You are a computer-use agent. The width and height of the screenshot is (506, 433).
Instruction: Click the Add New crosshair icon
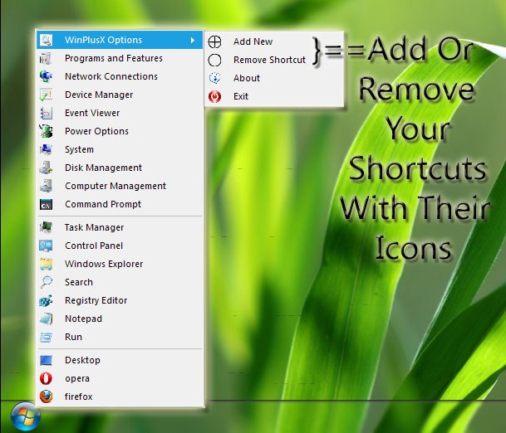tap(214, 41)
